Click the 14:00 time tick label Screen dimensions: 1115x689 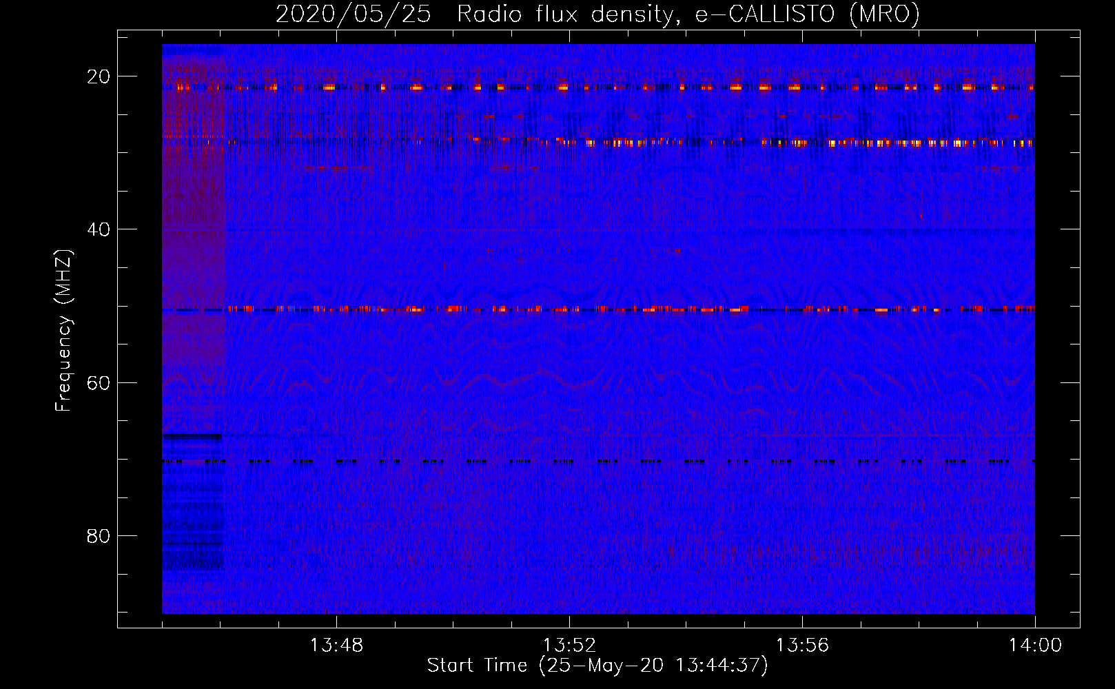coord(1035,646)
